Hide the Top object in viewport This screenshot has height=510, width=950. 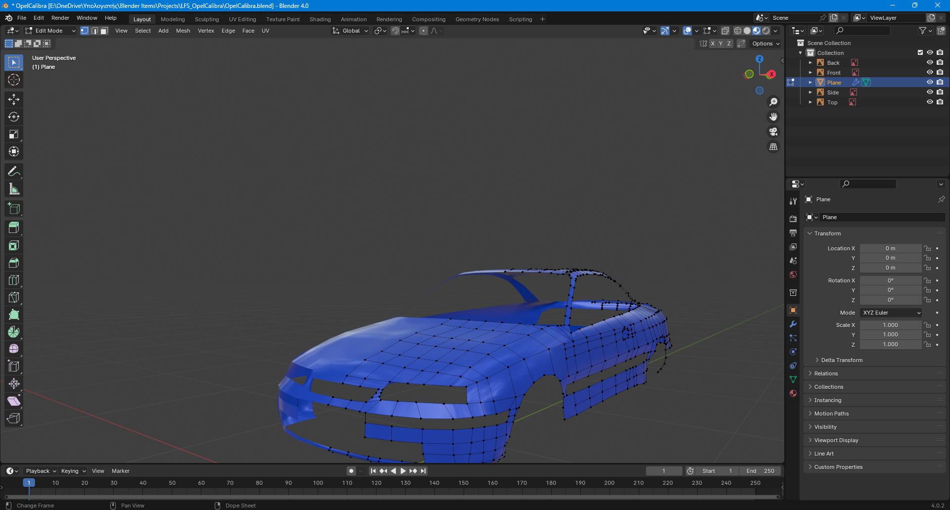tap(930, 102)
